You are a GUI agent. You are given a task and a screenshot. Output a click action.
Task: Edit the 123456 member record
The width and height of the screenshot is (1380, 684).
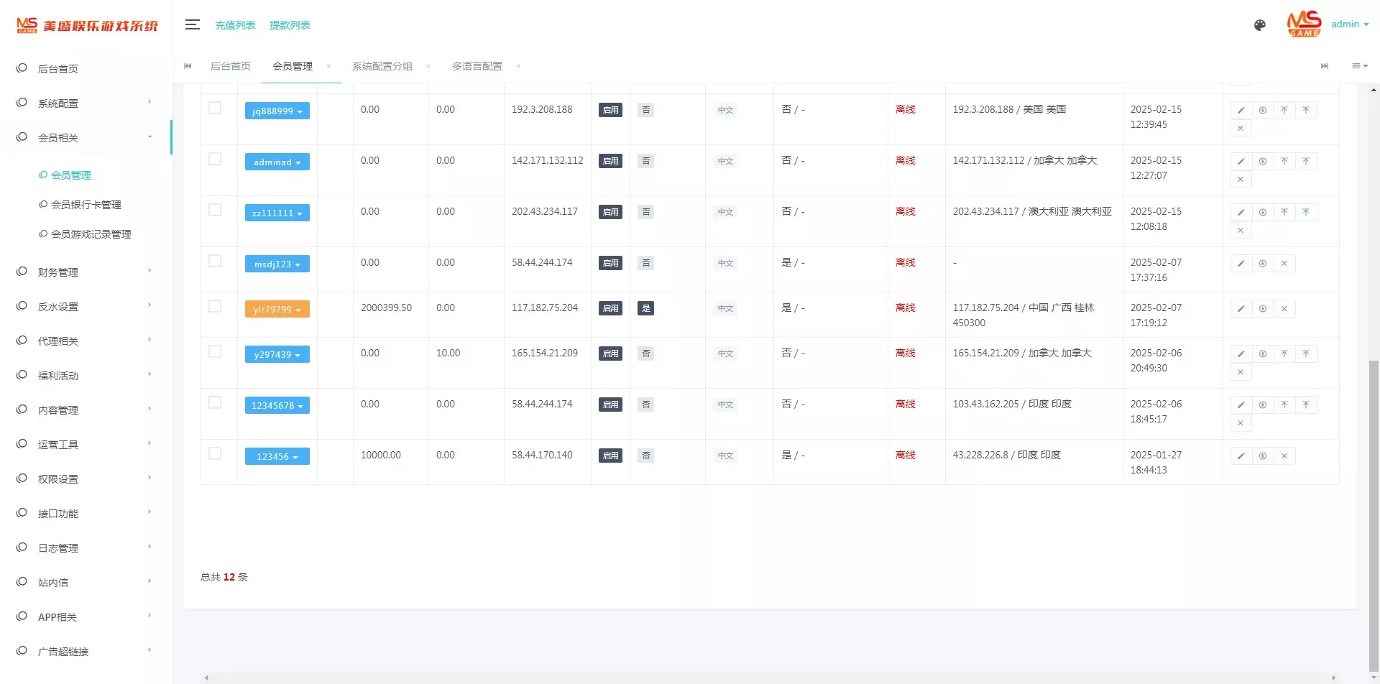(1241, 456)
